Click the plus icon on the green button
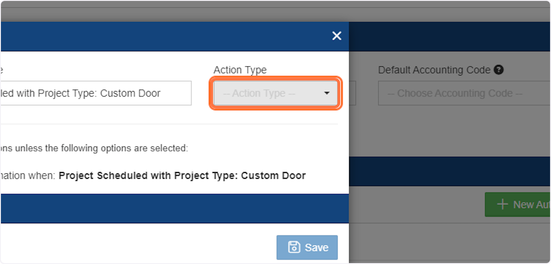The width and height of the screenshot is (551, 264). tap(503, 205)
